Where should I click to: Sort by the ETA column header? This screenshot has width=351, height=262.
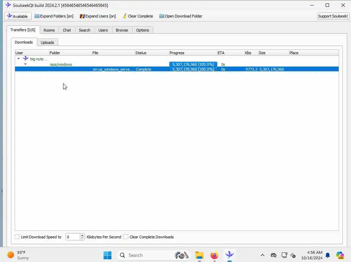[x=231, y=52]
